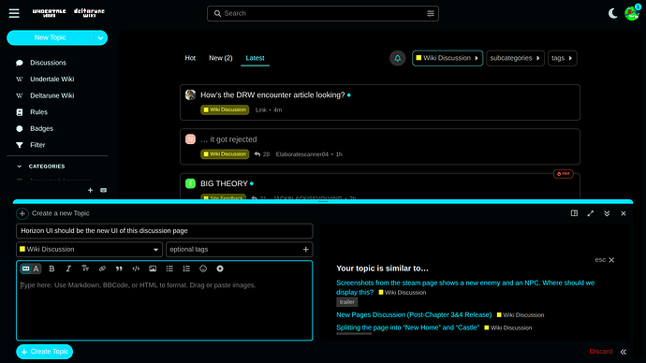Open the Wiki Discussion category dropdown

[448, 58]
